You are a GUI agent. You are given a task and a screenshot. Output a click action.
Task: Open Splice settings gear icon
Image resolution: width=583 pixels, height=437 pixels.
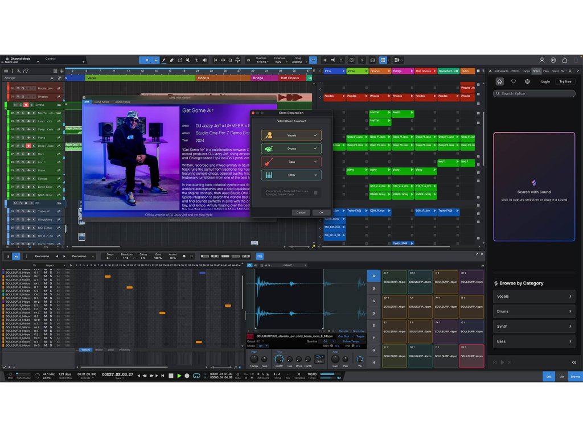tap(527, 81)
